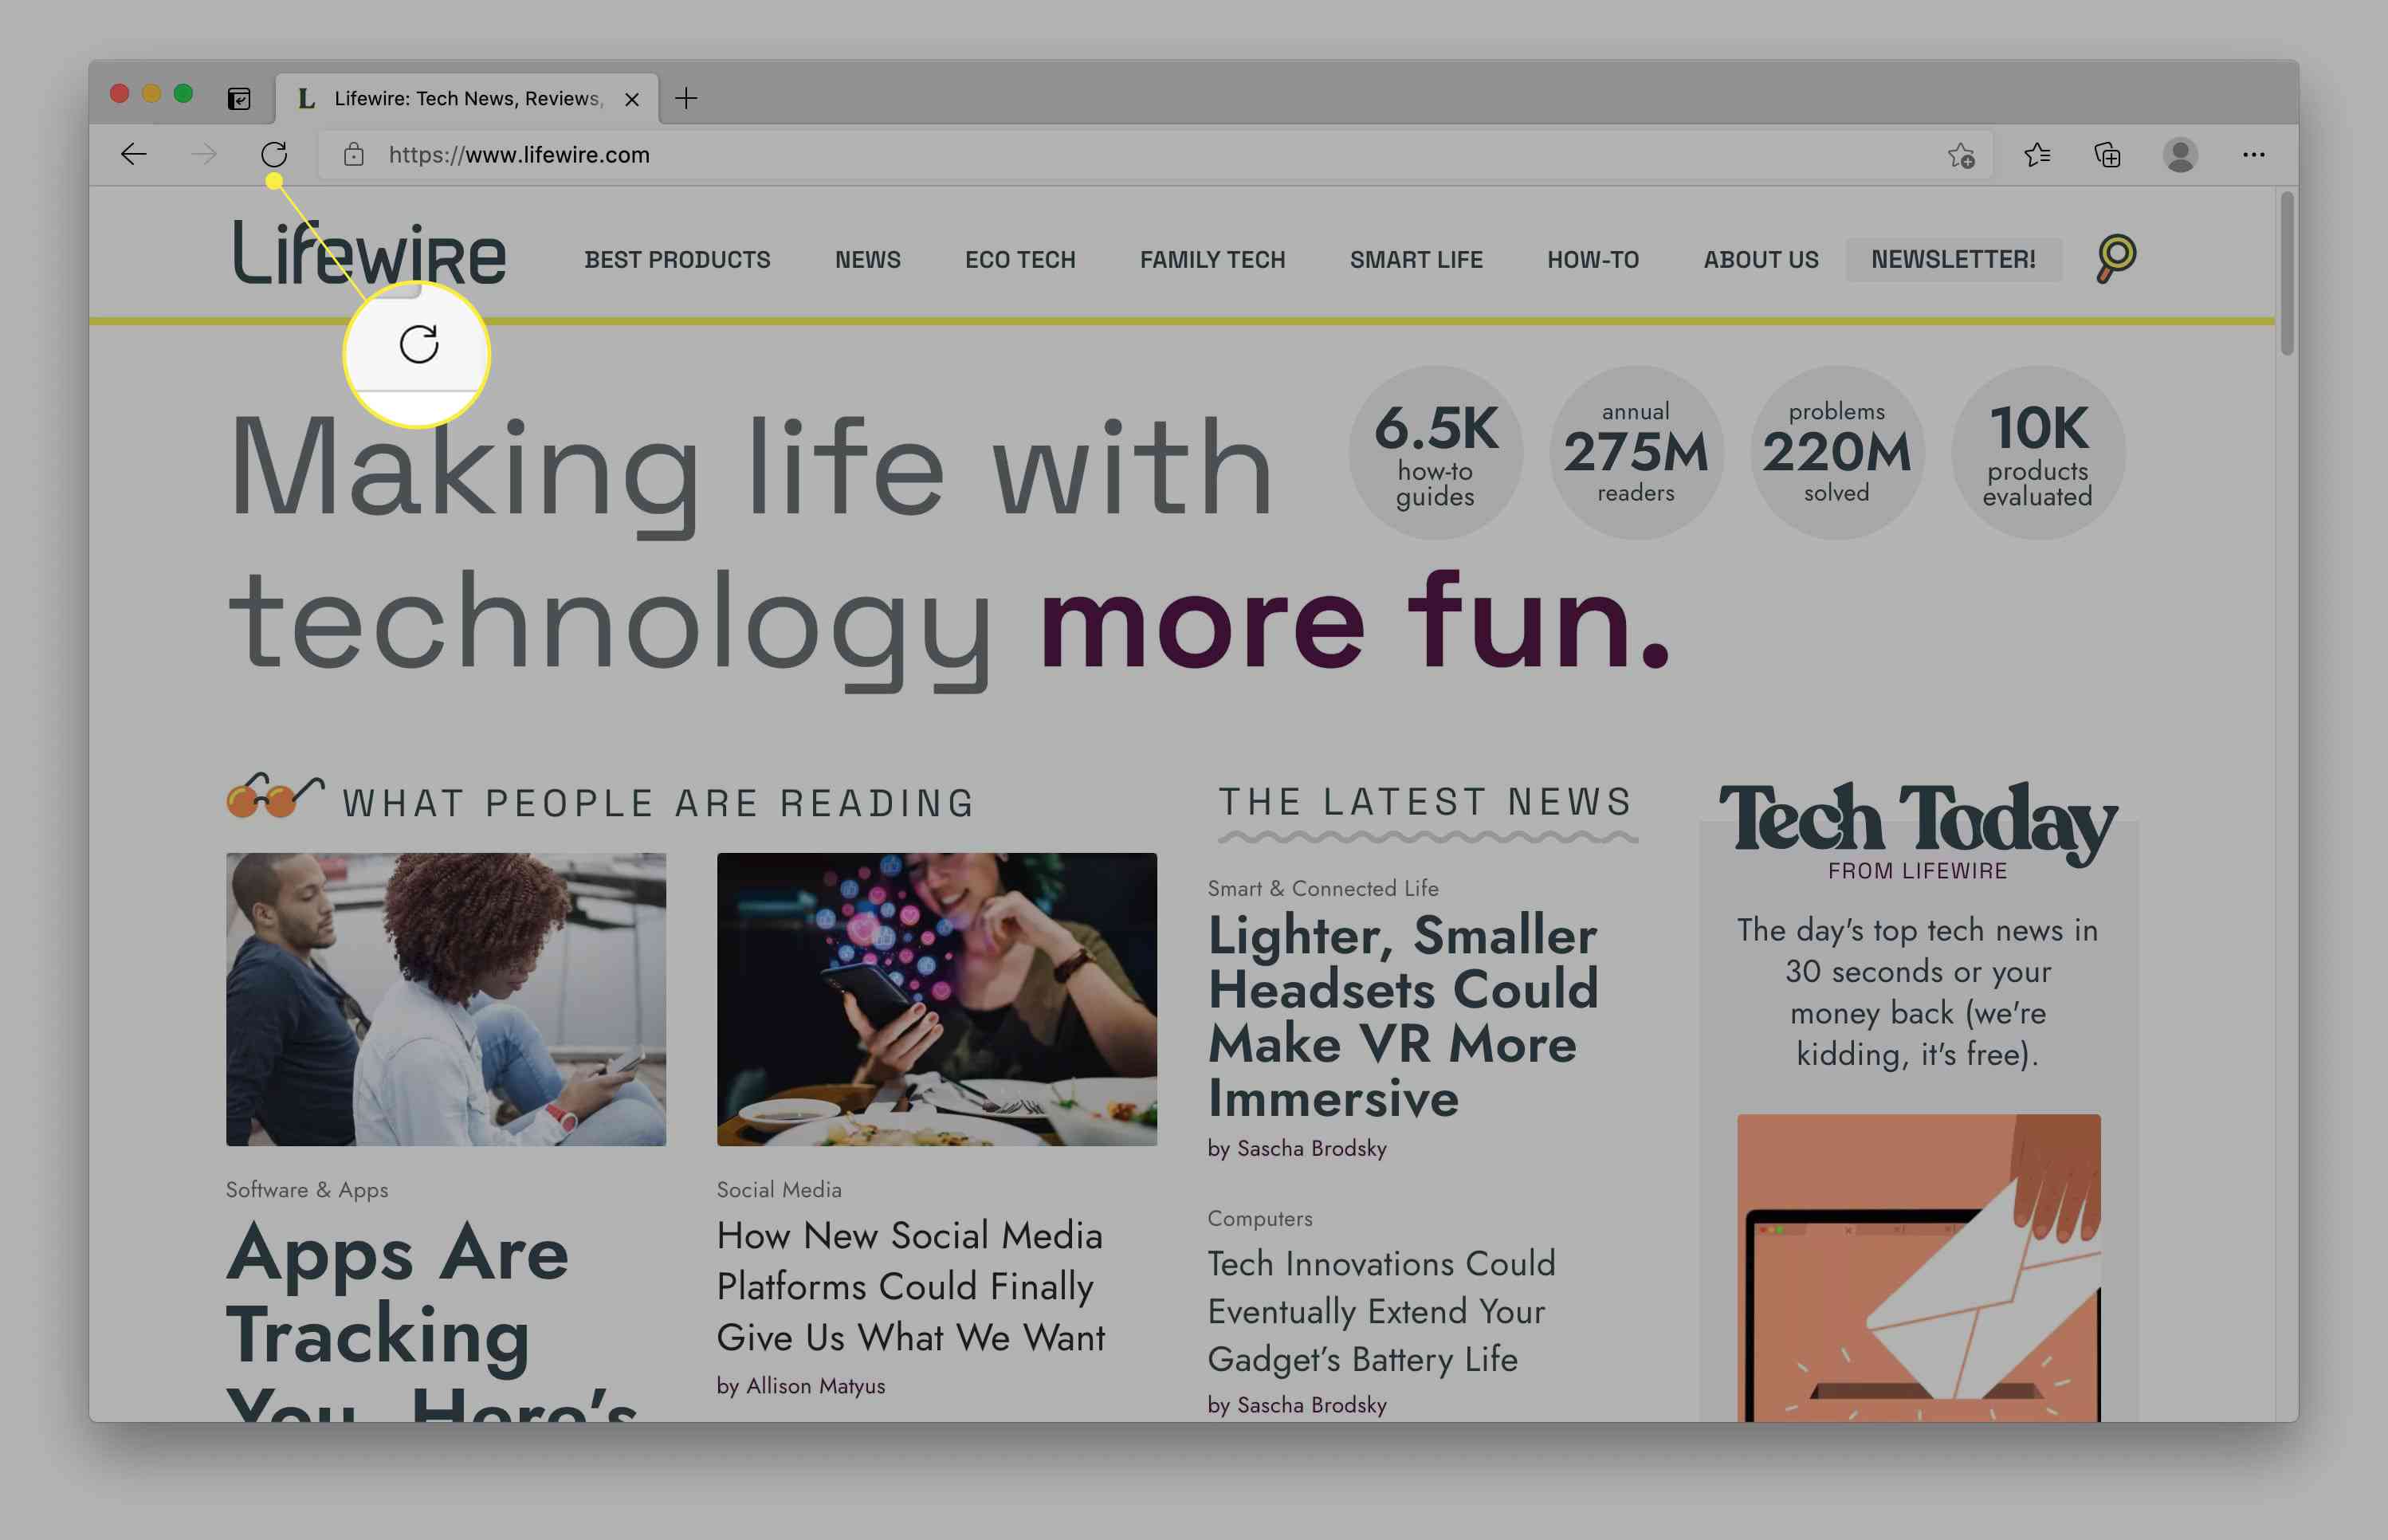Click the browser extensions puzzle icon
Screen dimensions: 2388x1540
tap(2106, 155)
